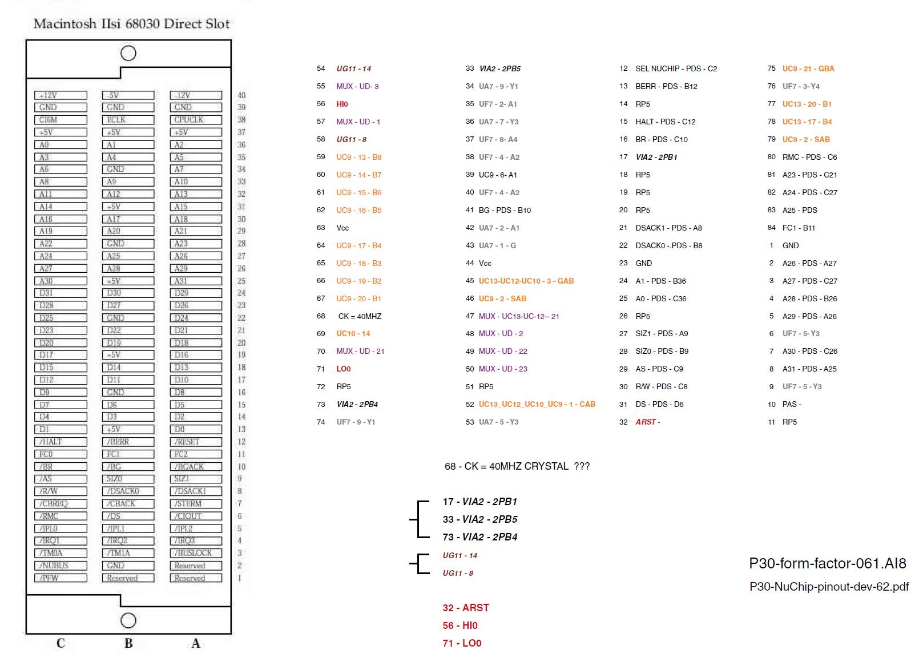Click "BG - PDS - B10" entry

tap(505, 210)
